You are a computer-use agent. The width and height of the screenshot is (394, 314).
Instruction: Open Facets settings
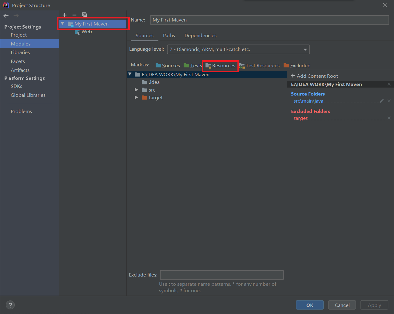pos(18,61)
